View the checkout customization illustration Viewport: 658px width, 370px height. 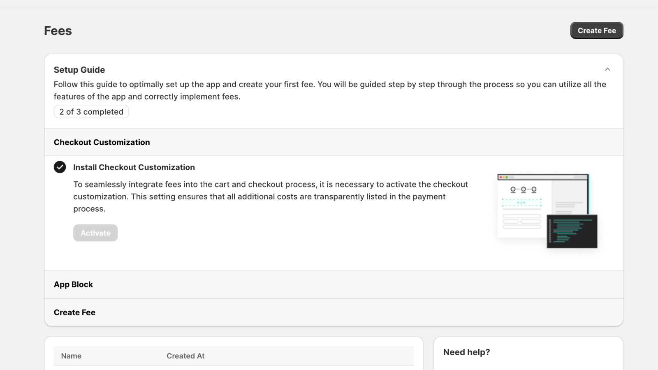pyautogui.click(x=547, y=210)
